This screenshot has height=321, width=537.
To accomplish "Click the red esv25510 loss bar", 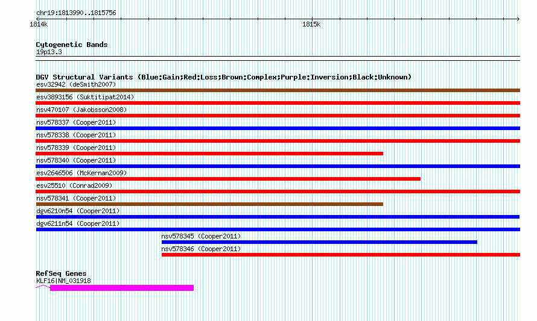I will [278, 192].
